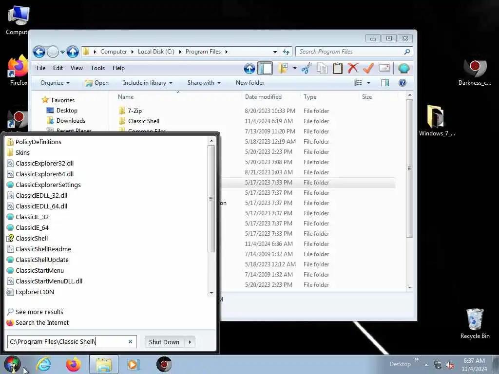Open PolicyDefinitions folder in search results

pyautogui.click(x=38, y=142)
